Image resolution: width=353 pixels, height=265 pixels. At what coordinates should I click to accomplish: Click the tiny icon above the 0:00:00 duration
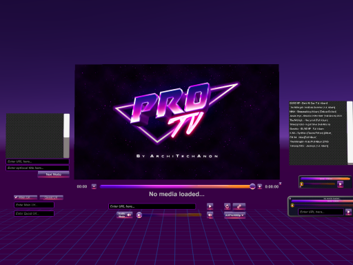pos(280,184)
